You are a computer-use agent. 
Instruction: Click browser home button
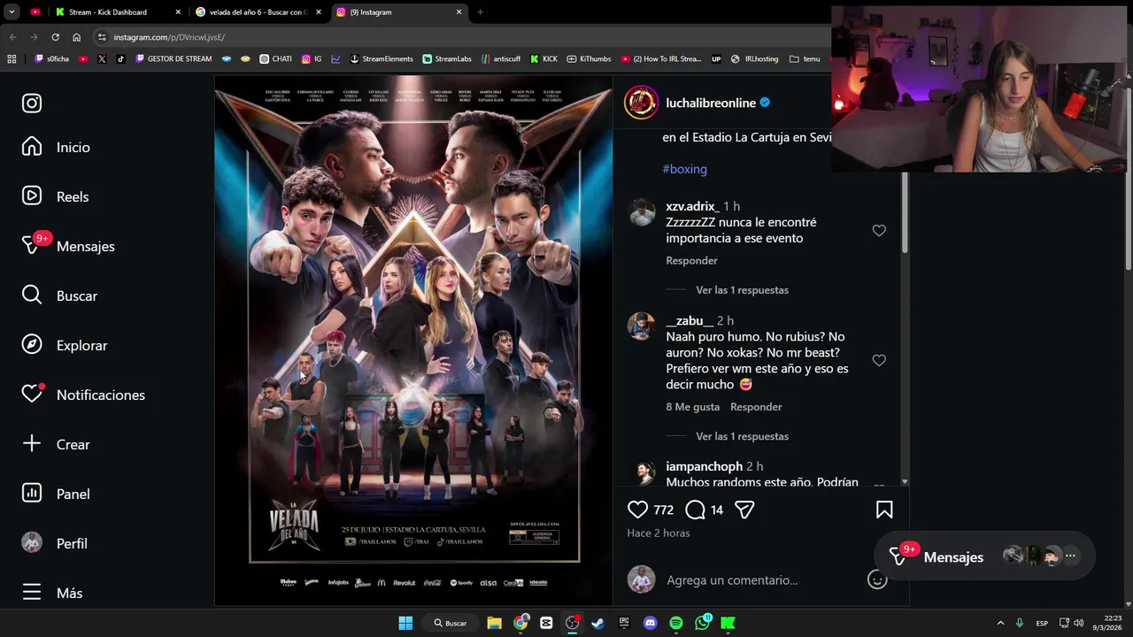76,37
